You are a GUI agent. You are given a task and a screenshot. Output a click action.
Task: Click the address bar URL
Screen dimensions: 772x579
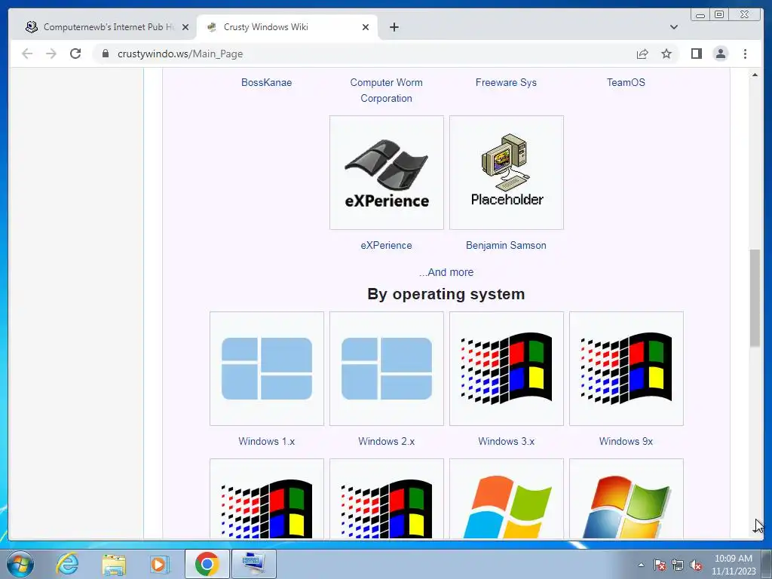coord(180,54)
